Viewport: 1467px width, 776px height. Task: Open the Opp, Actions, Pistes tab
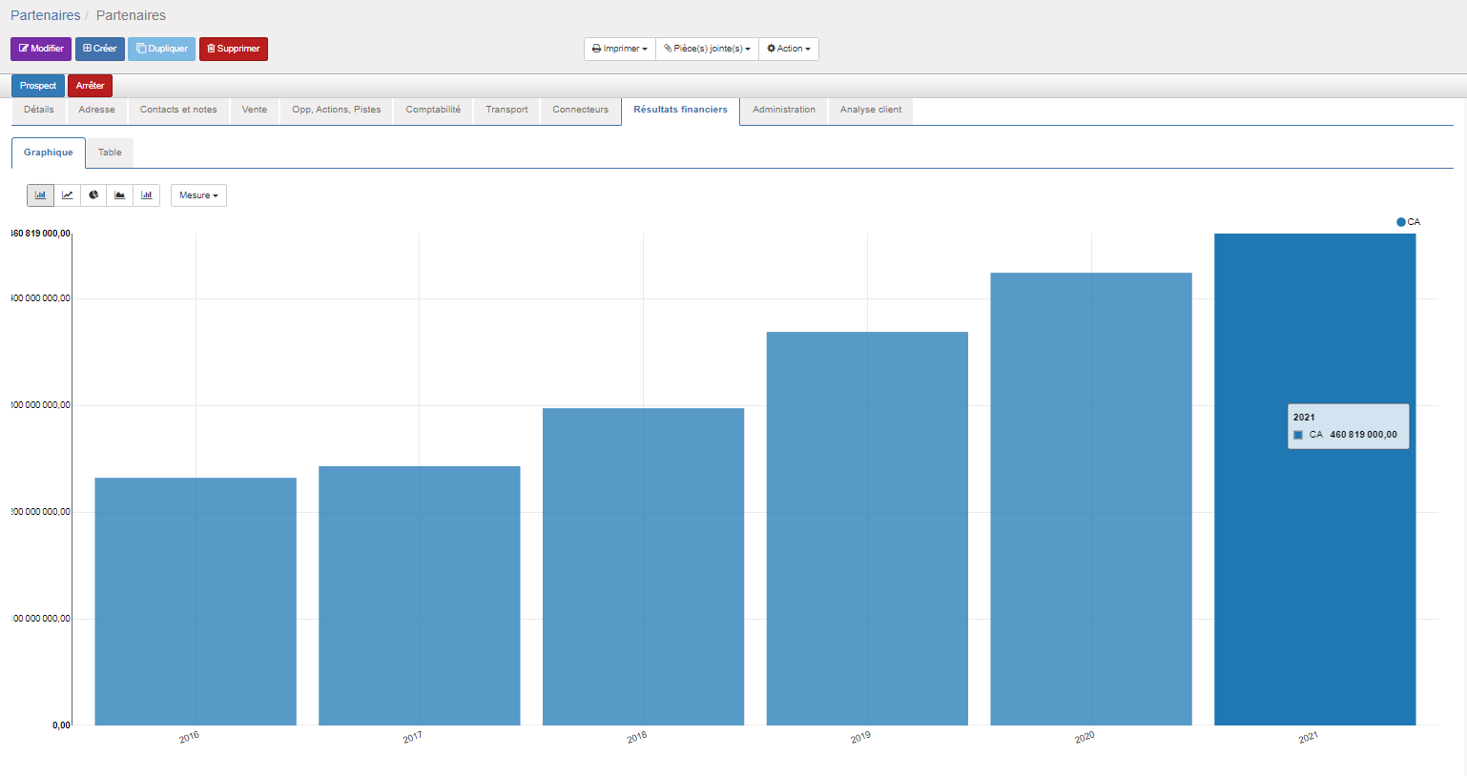337,110
